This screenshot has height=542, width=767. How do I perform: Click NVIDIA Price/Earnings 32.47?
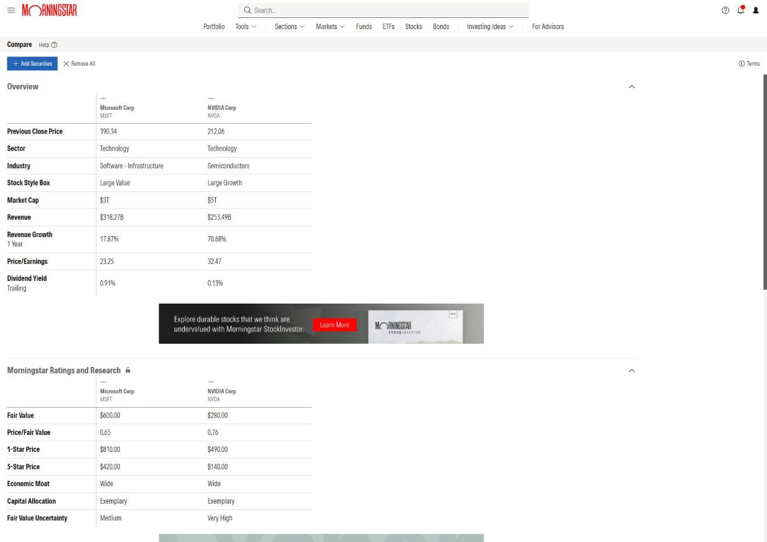[215, 262]
